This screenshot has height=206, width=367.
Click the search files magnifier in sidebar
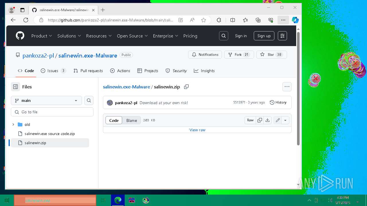[x=89, y=100]
